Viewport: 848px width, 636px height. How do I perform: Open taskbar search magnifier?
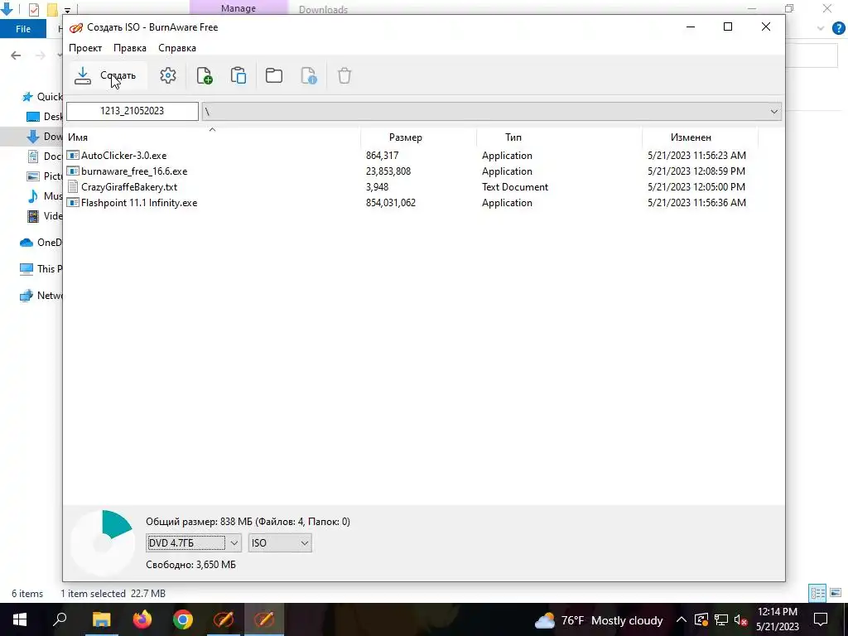click(60, 619)
